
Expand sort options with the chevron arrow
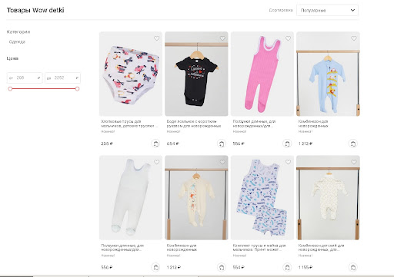pyautogui.click(x=352, y=10)
